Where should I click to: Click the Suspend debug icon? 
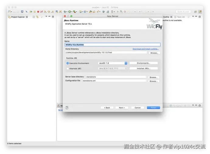point(35,12)
